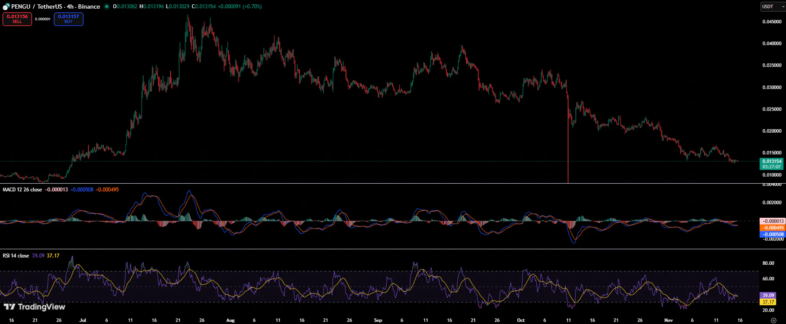Click the red SELL price button
Image resolution: width=786 pixels, height=324 pixels.
pyautogui.click(x=17, y=19)
